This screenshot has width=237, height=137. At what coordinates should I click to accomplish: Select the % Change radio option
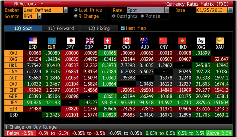coord(77,16)
